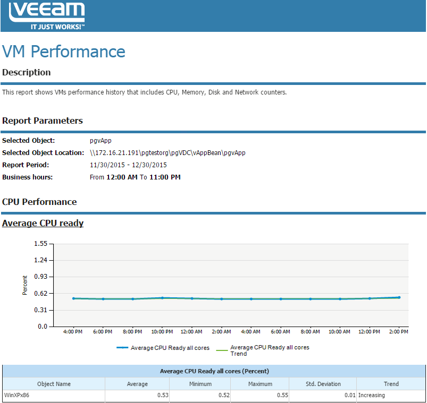Viewport: 427px width, 403px height.
Task: Click the Increasing trend cell
Action: click(391, 396)
